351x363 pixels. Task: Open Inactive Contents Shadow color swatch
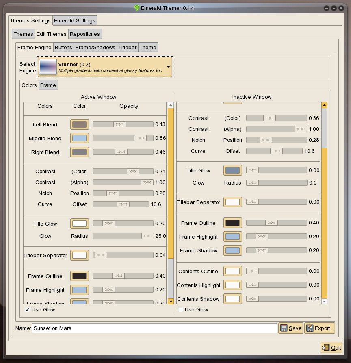click(x=232, y=299)
